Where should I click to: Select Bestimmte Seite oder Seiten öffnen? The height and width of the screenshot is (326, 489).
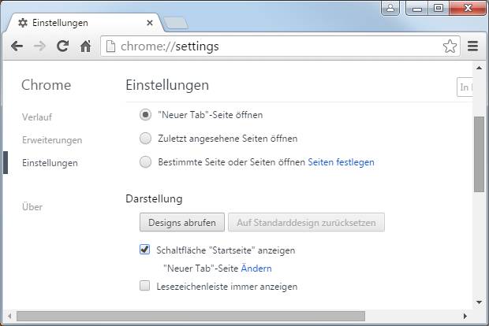pyautogui.click(x=145, y=162)
